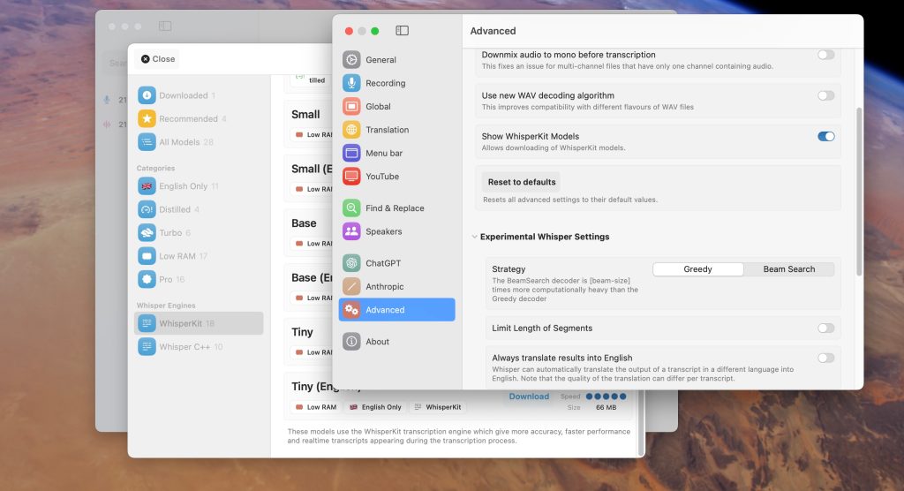
Task: Download the Tiny English model
Action: coord(529,397)
